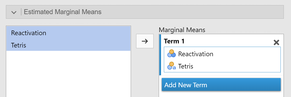The image size is (291, 97).
Task: Select Reactivation in the available variables list
Action: (x=69, y=33)
